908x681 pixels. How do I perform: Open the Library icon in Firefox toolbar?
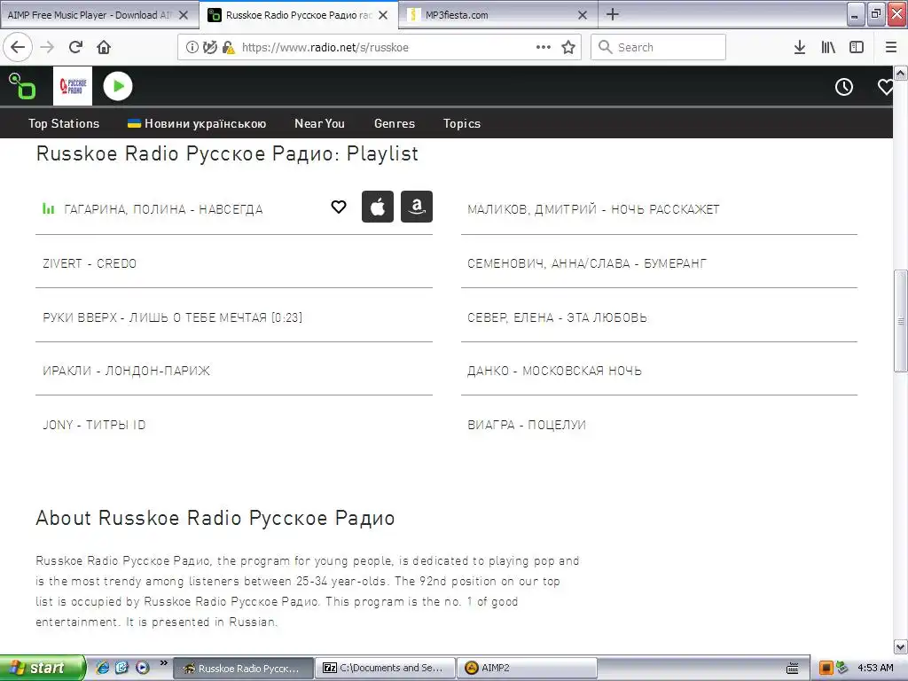(828, 48)
